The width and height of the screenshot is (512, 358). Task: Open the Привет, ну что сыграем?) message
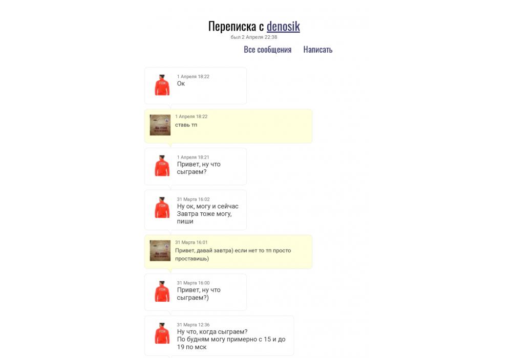coord(196,292)
